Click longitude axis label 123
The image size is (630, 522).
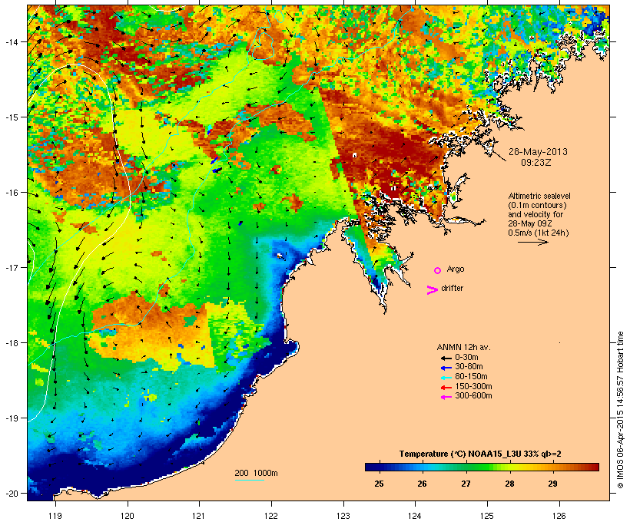[343, 516]
